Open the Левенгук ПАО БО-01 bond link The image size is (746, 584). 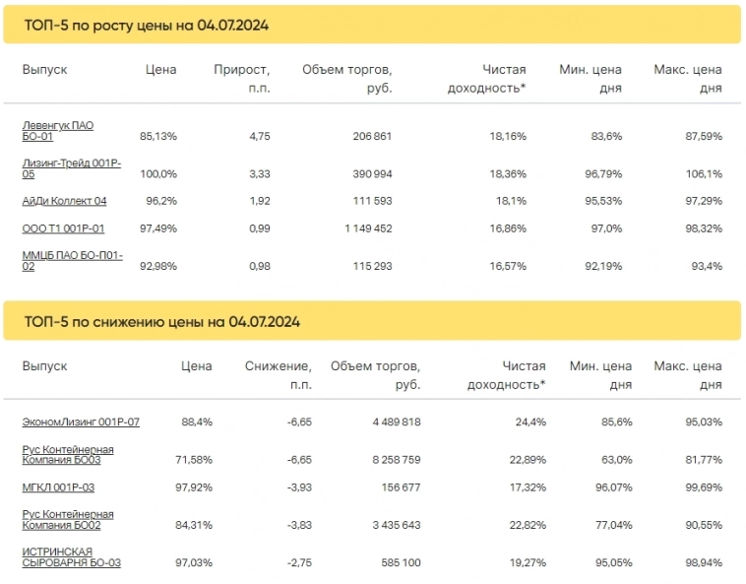pyautogui.click(x=58, y=131)
